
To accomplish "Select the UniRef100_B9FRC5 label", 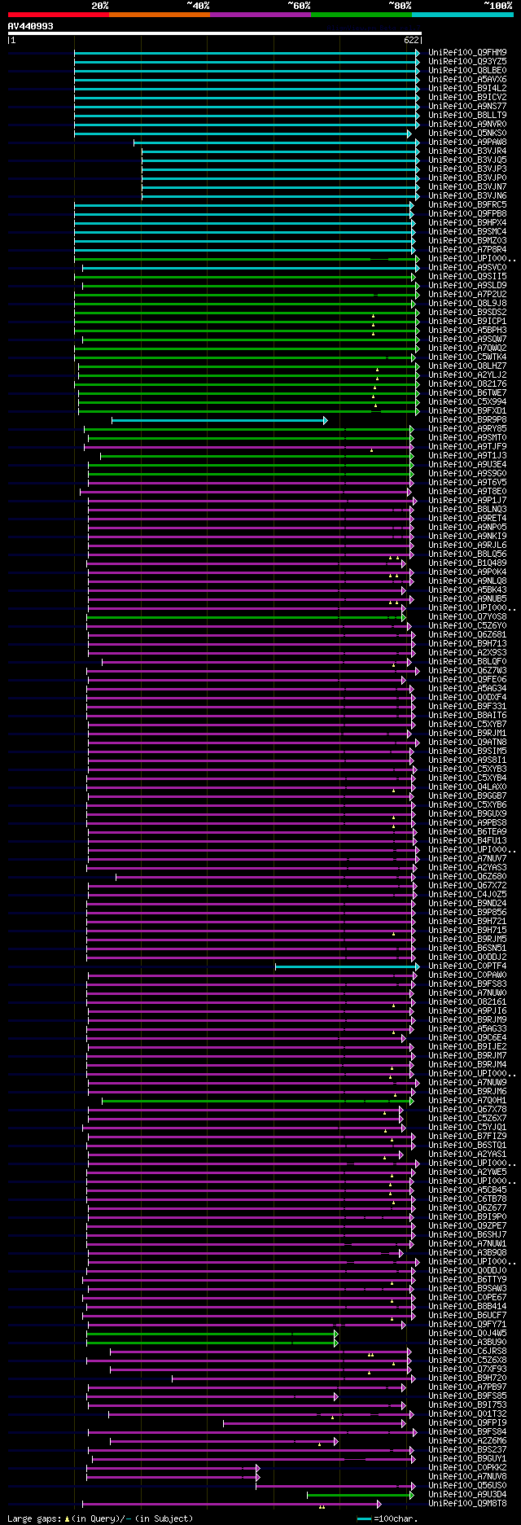I will click(x=467, y=205).
